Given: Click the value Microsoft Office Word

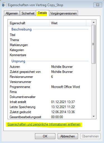Looking at the screenshot, I should (x=65, y=87).
